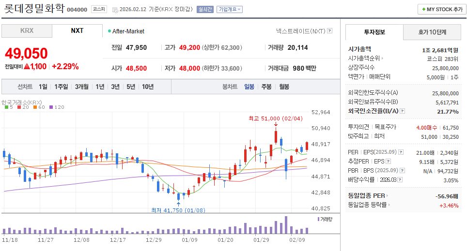The height and width of the screenshot is (251, 467).
Task: Click help icon beside EPS(2025.09)
Action: click(x=401, y=152)
